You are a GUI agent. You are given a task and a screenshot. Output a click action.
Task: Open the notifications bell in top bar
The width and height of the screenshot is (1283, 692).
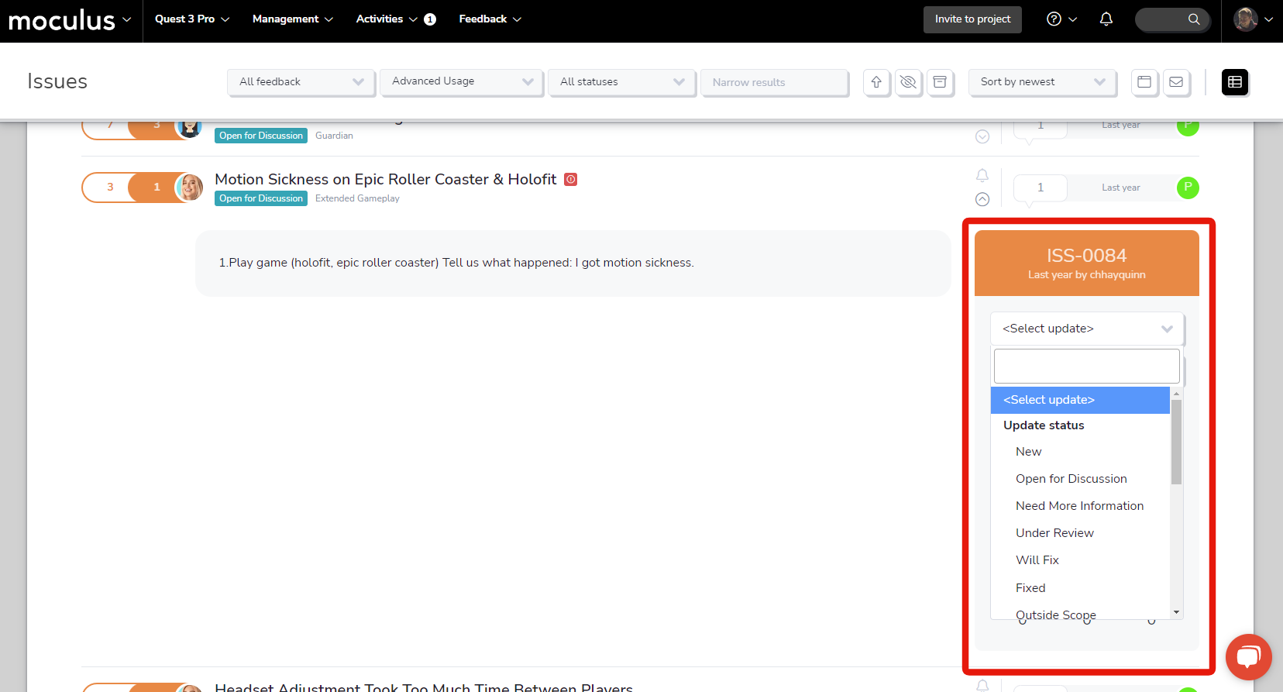1106,19
